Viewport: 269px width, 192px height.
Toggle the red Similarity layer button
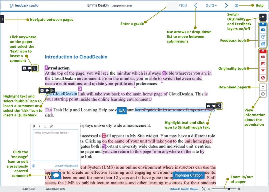(263, 51)
